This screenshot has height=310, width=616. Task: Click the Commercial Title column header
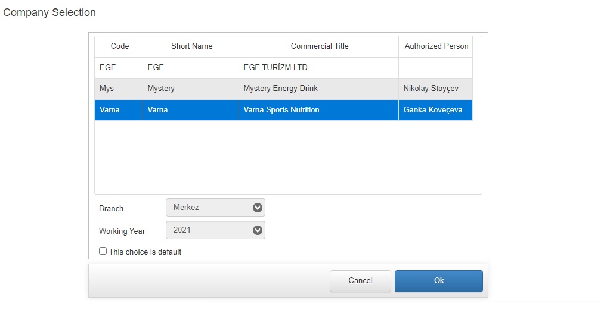(x=318, y=46)
